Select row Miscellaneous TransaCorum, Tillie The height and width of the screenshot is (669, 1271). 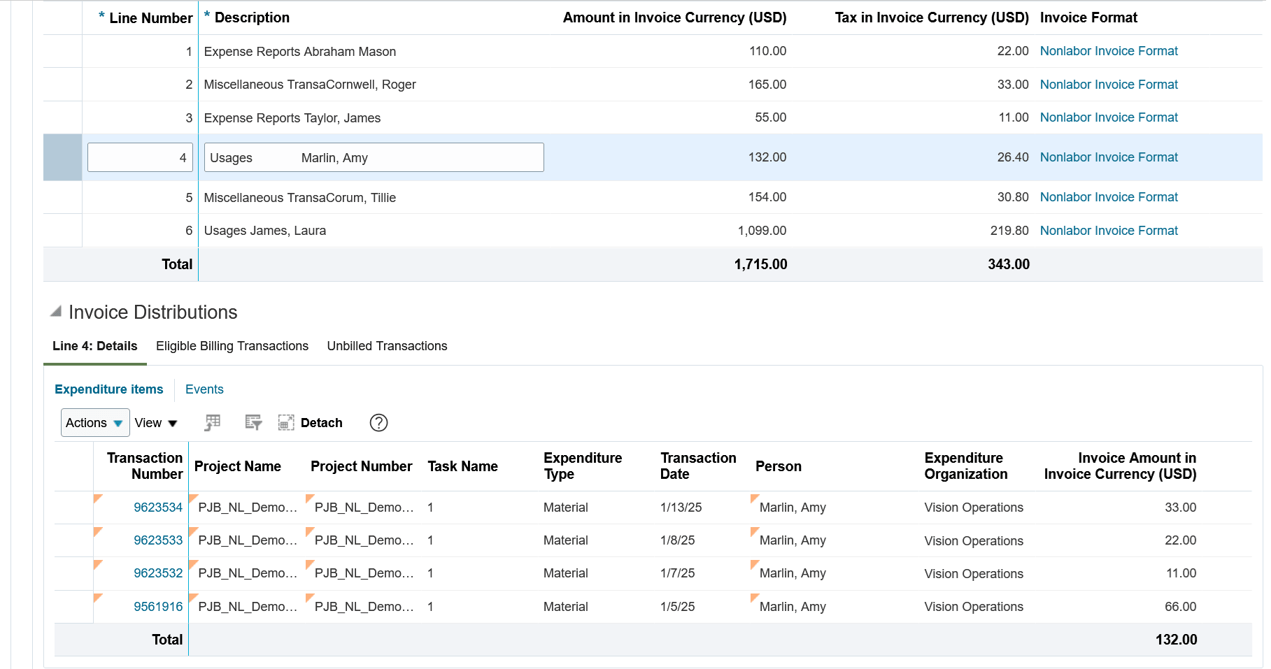(653, 197)
